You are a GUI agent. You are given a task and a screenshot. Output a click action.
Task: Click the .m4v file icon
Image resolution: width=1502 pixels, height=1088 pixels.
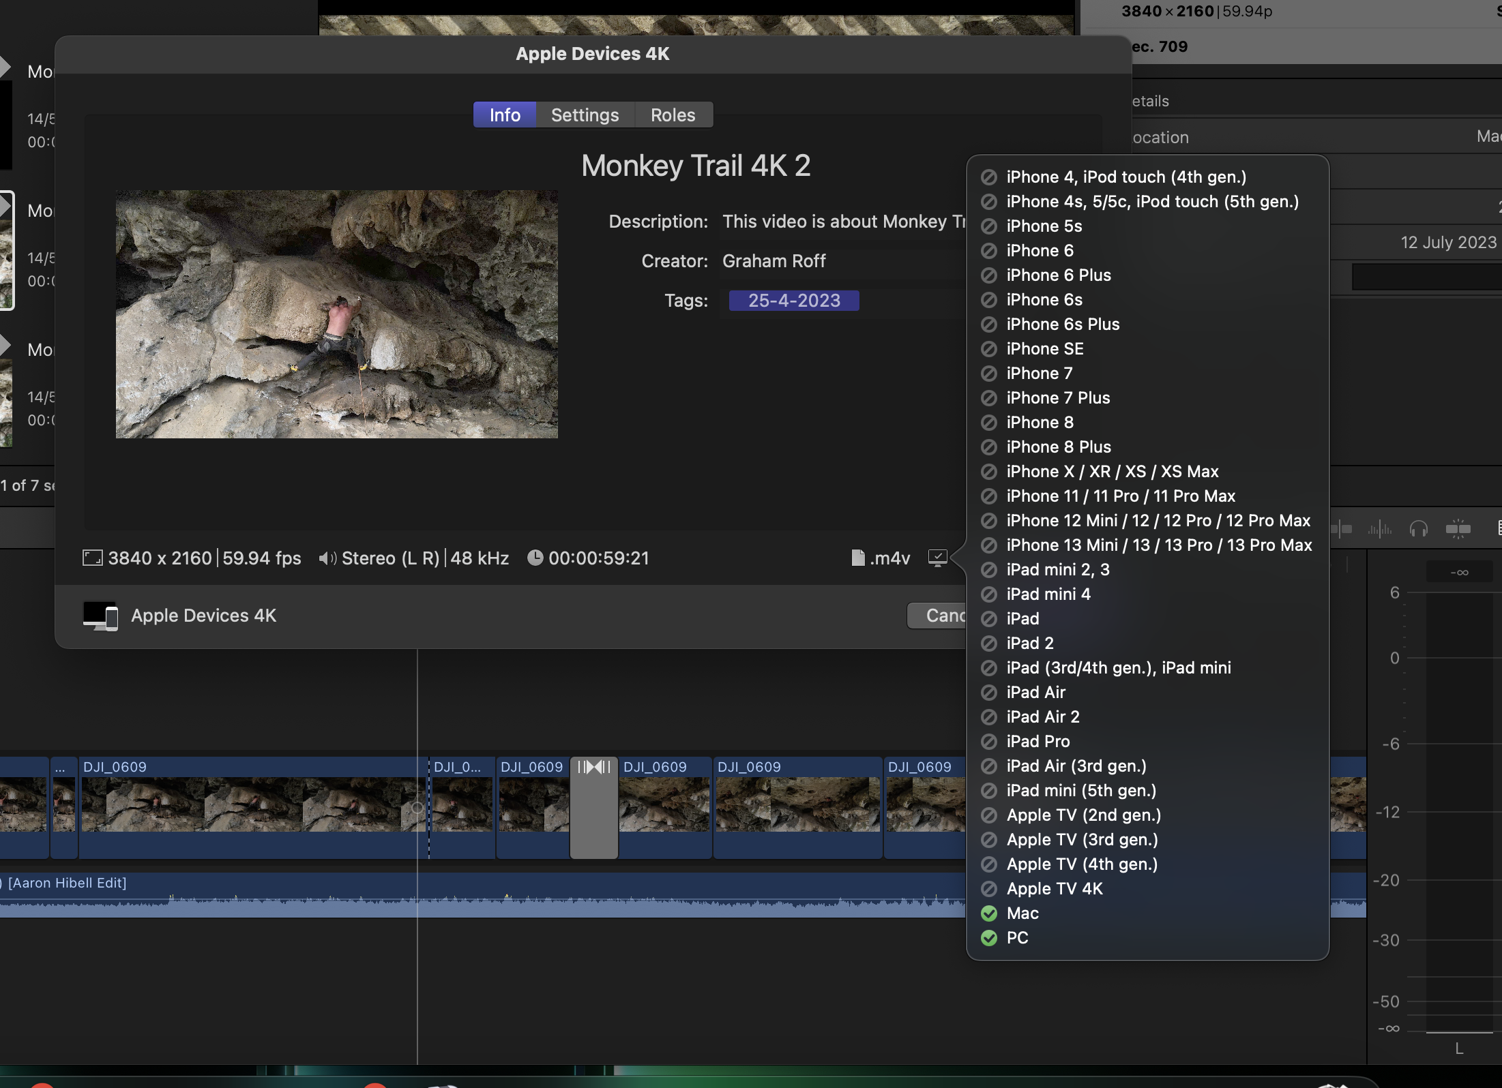[858, 558]
